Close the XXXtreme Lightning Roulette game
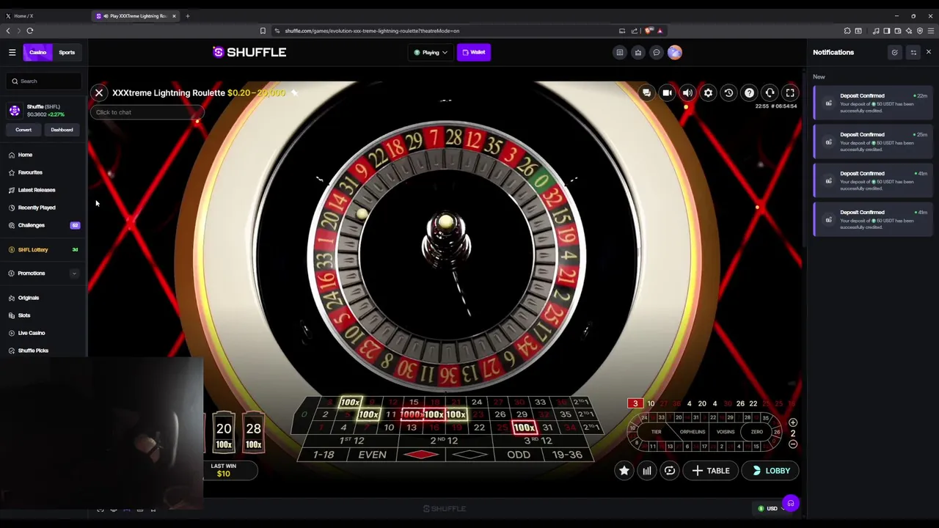The width and height of the screenshot is (939, 528). pos(99,93)
